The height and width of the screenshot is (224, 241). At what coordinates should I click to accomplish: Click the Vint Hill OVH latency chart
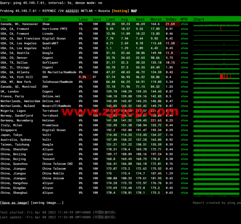click(216, 77)
